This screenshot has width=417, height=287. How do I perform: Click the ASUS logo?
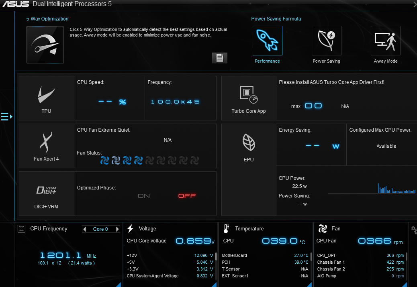point(16,4)
